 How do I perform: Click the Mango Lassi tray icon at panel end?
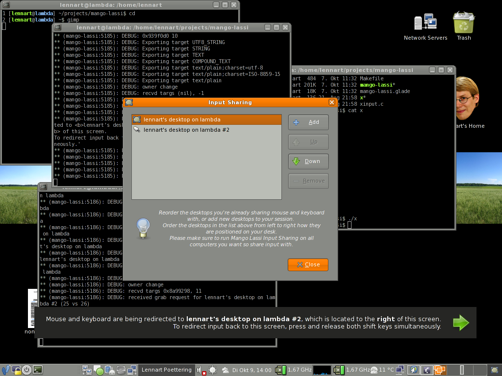coord(495,370)
